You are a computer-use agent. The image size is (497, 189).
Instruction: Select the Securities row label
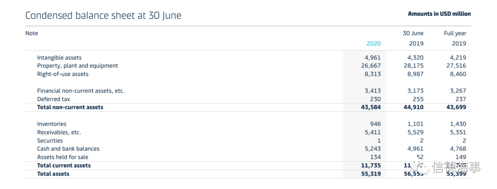50,141
